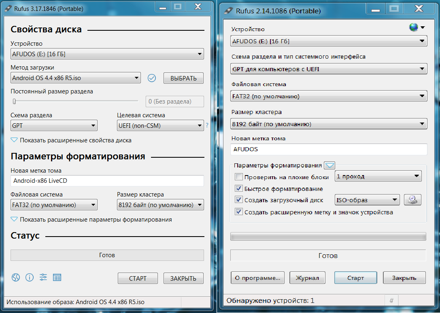Open 'ISO-образ' boot type dropdown

[x=367, y=200]
